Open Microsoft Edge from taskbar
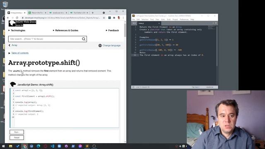Screen dimensions: 265x149 pos(39,146)
